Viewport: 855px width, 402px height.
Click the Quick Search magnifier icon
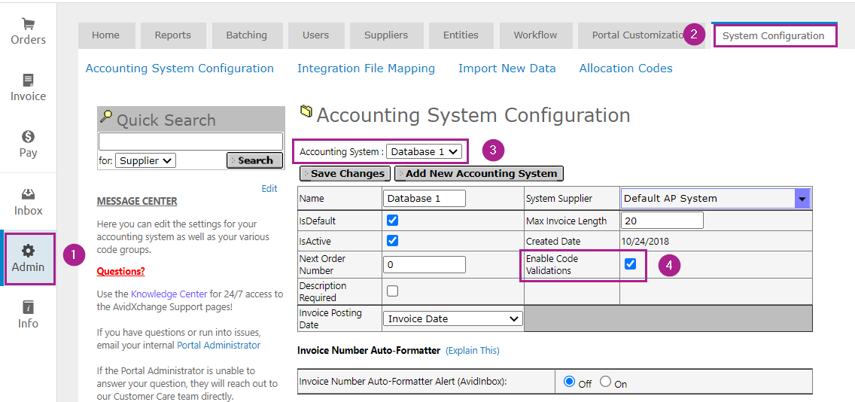pos(106,117)
